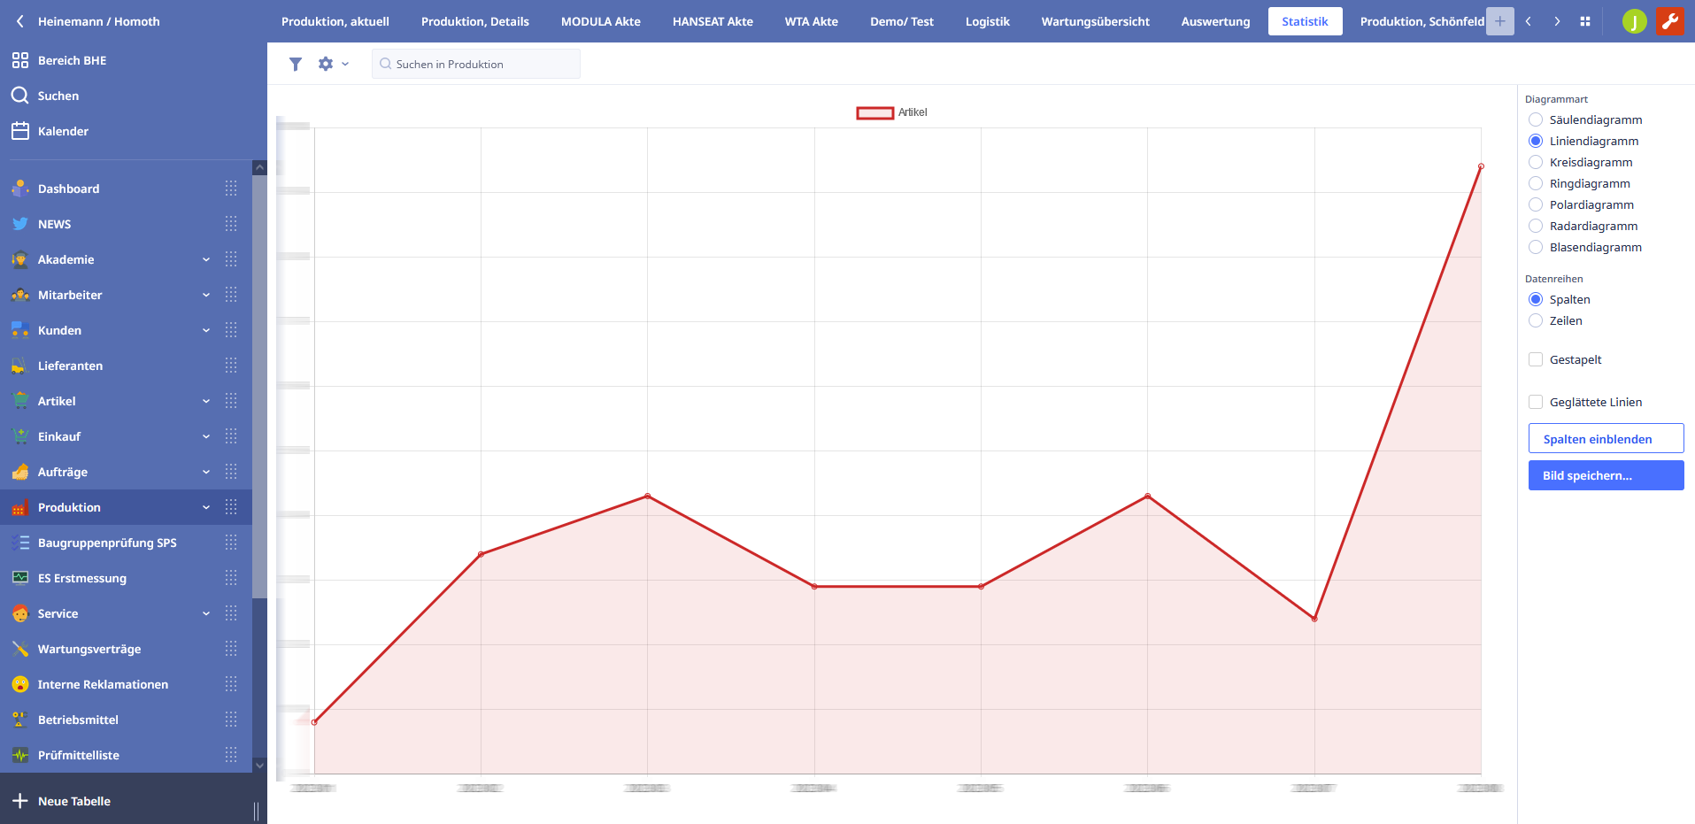Expand the Service submenu chevron
Viewport: 1695px width, 824px height.
[x=206, y=613]
